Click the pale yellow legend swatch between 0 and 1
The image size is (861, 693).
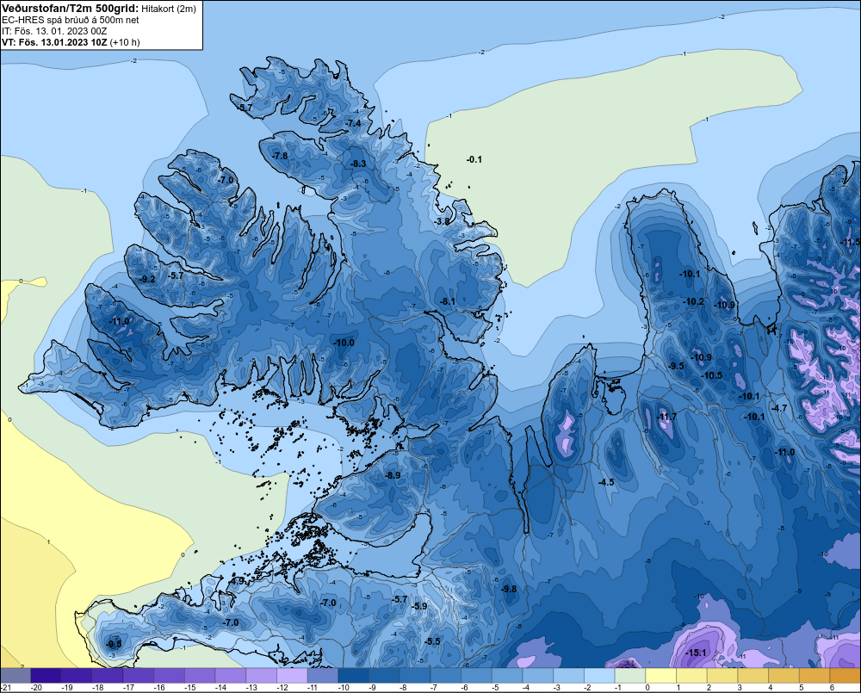pyautogui.click(x=660, y=676)
